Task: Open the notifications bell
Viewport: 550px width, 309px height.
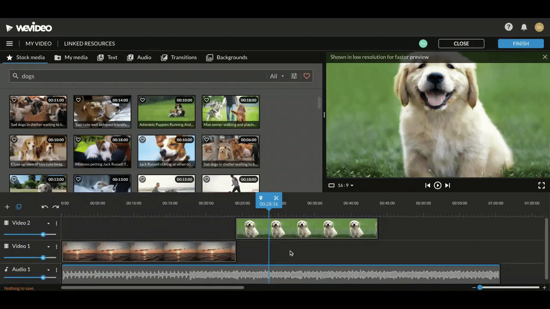Action: tap(524, 27)
